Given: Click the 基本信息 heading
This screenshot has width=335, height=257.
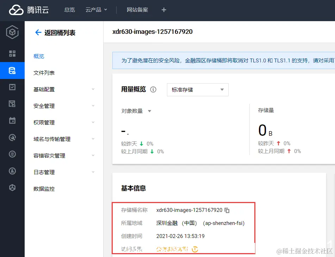Looking at the screenshot, I should coord(133,188).
